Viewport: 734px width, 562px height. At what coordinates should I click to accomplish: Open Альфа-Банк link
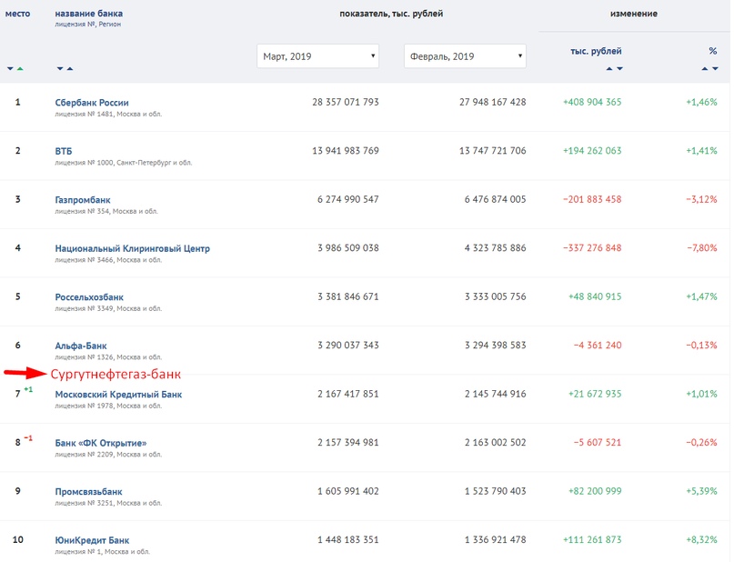81,346
